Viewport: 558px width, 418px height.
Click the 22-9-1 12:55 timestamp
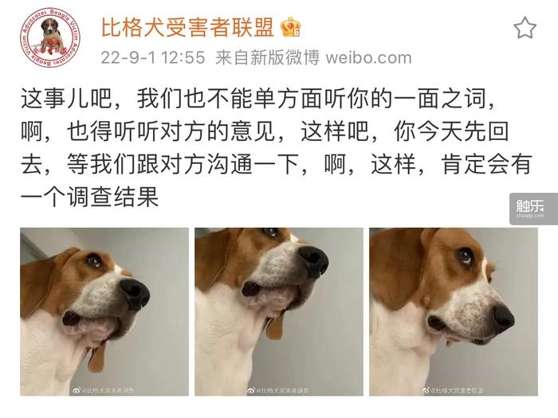pos(153,57)
